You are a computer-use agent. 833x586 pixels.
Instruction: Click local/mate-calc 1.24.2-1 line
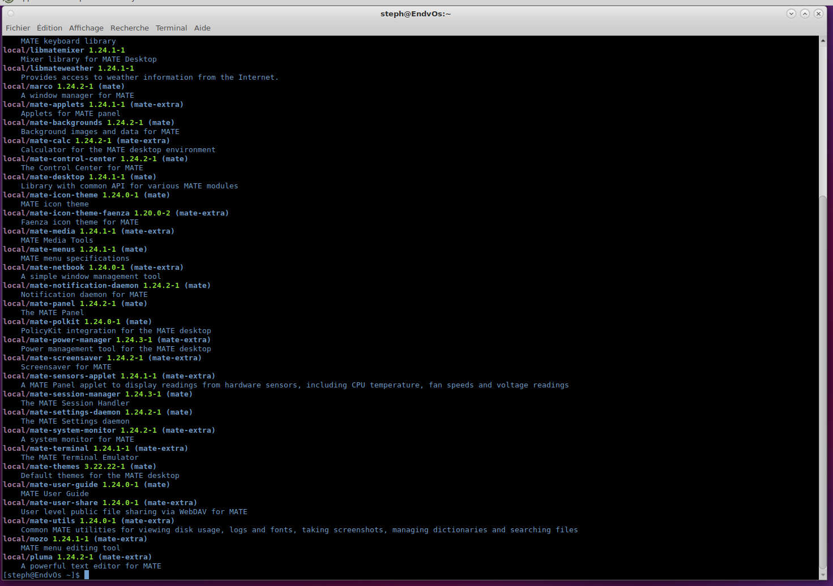point(87,140)
